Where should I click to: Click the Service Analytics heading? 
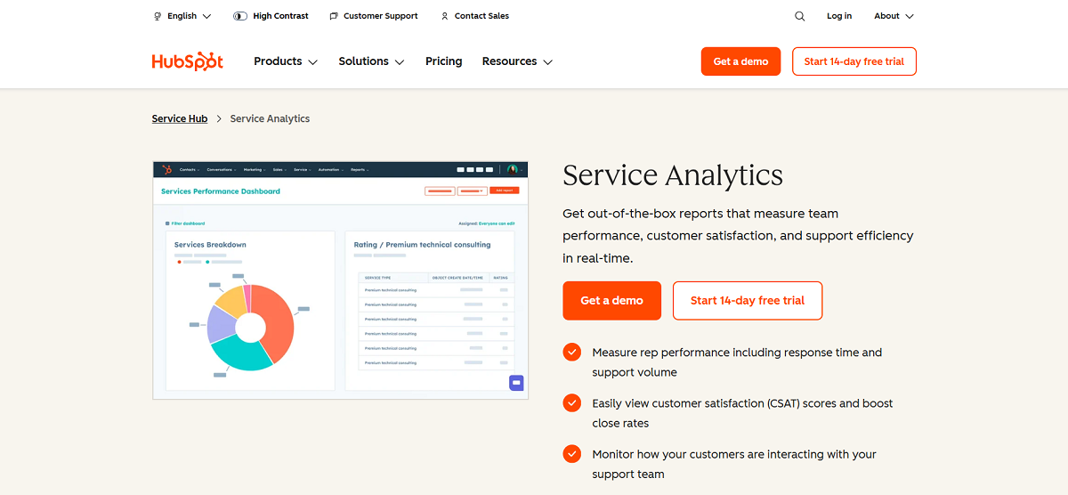coord(673,175)
